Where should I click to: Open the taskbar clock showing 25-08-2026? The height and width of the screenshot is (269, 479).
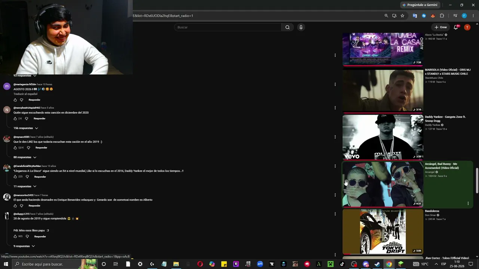tap(457, 264)
